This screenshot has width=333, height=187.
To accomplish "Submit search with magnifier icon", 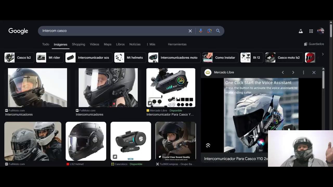I will 218,31.
